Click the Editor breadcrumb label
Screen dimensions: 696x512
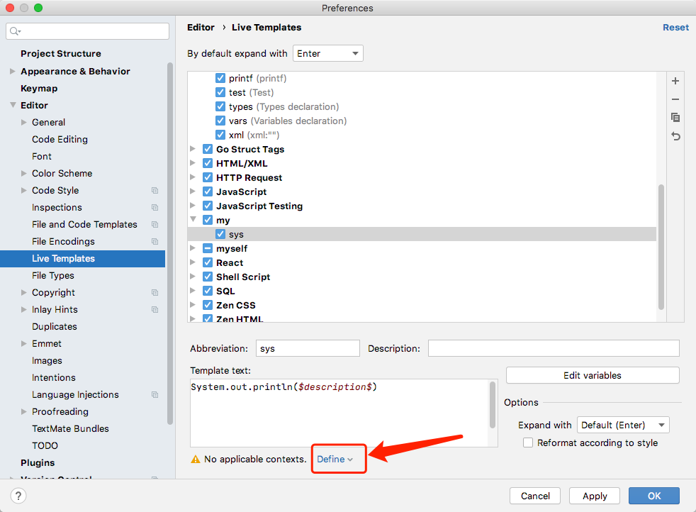click(x=201, y=28)
